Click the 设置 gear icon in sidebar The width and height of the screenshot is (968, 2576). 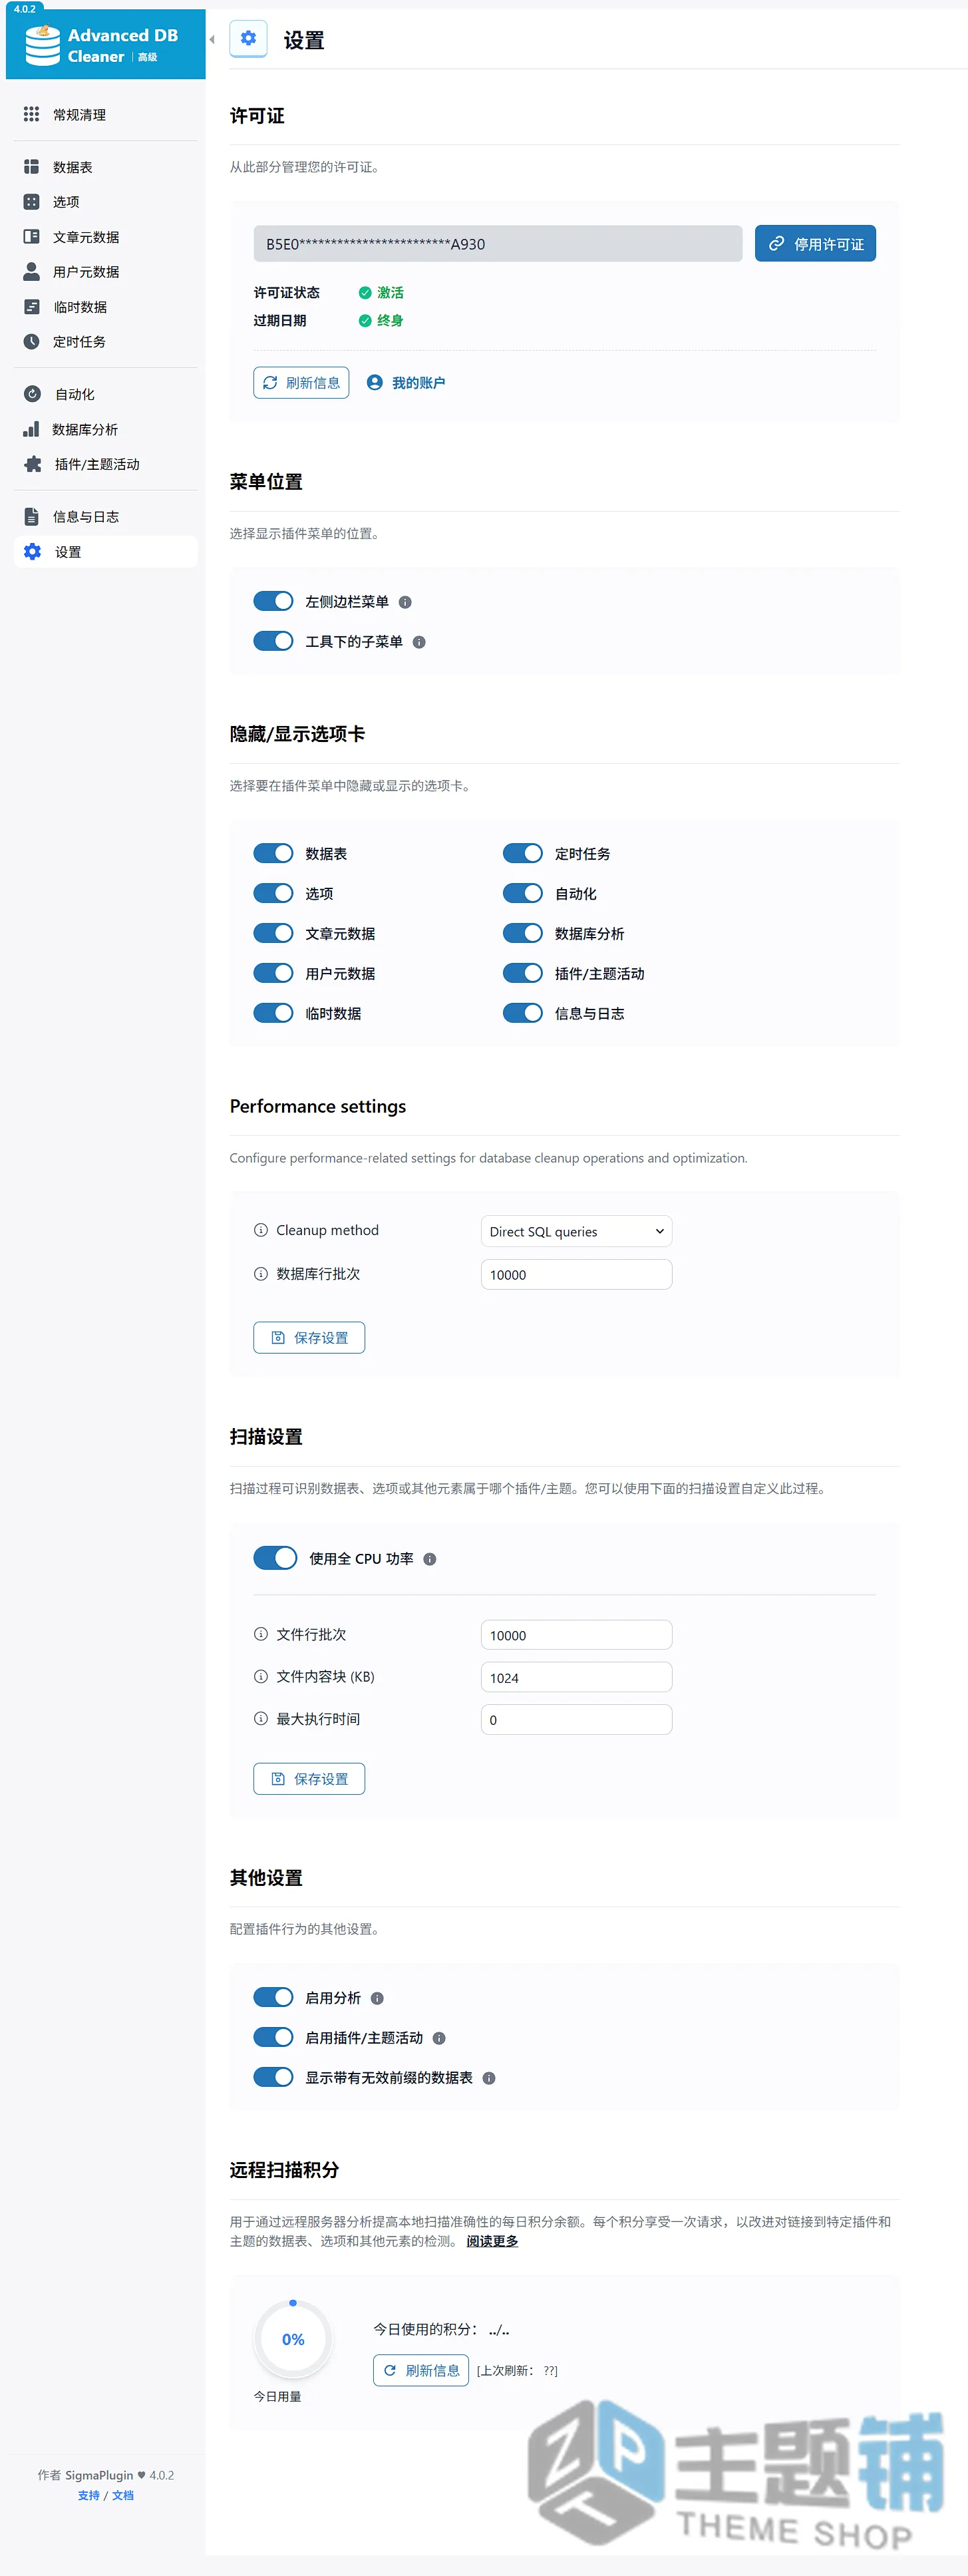[x=33, y=552]
